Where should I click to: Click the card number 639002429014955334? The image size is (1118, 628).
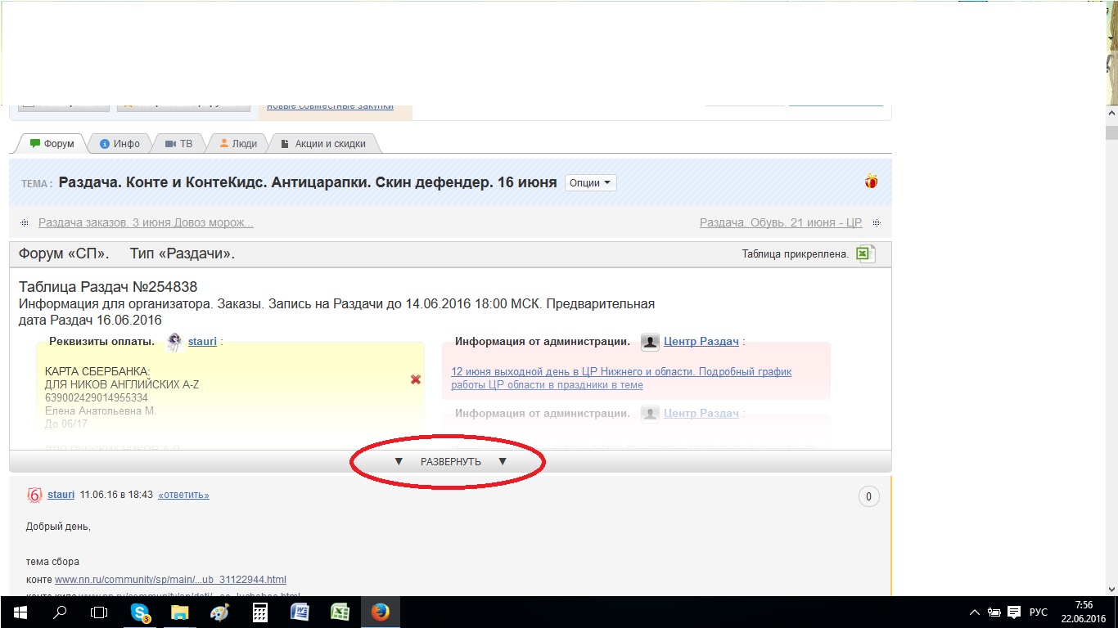(97, 397)
